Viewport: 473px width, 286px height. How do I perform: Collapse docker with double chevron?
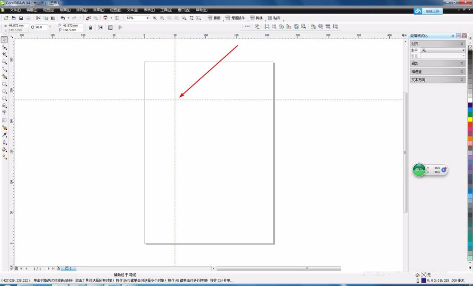pyautogui.click(x=453, y=35)
